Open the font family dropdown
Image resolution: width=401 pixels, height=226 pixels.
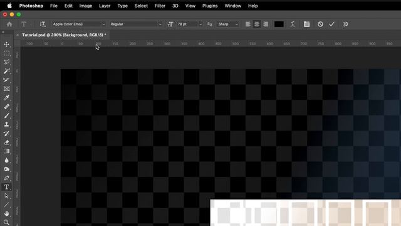point(79,24)
